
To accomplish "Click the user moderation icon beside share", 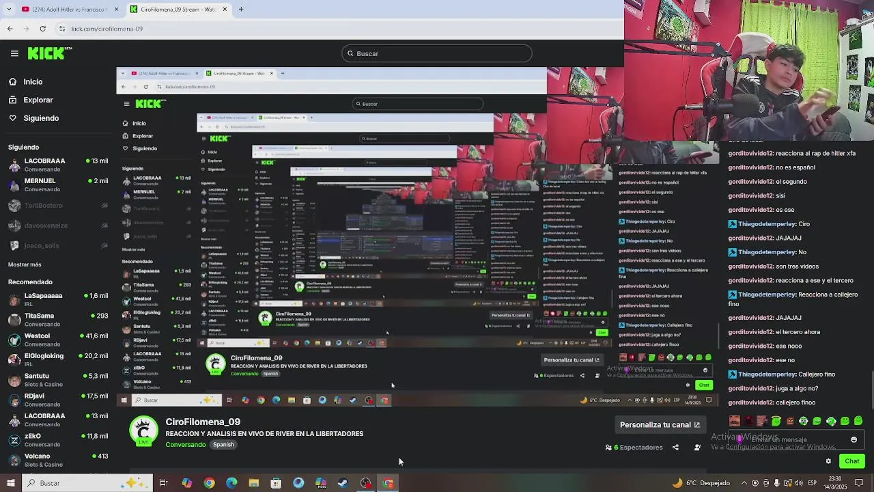I will [697, 448].
